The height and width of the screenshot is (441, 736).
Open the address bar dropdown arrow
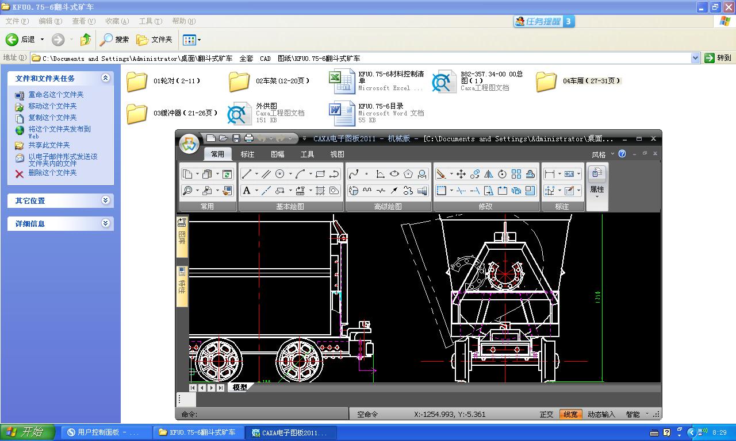click(x=695, y=58)
